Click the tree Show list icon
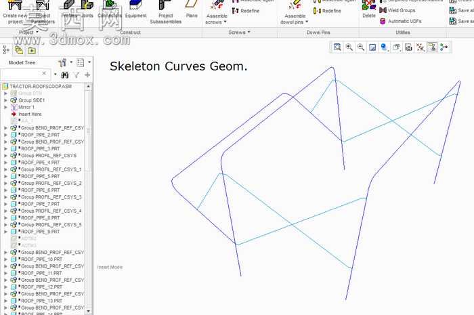 (81, 62)
